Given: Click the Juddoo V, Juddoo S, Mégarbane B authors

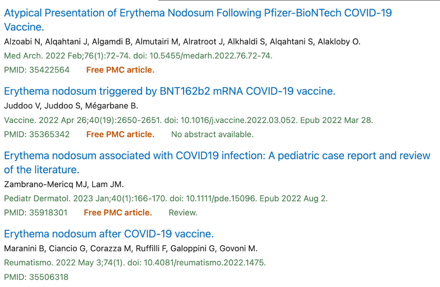Looking at the screenshot, I should [x=71, y=106].
